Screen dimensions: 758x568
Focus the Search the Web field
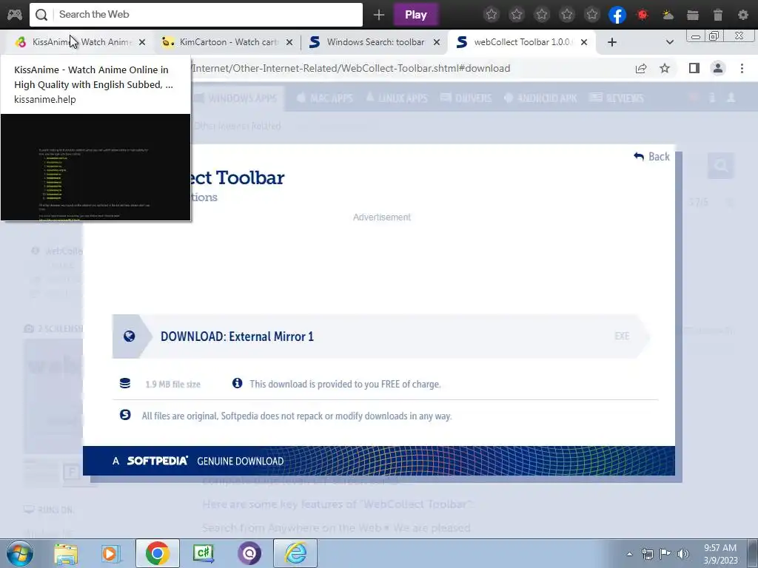click(x=195, y=15)
